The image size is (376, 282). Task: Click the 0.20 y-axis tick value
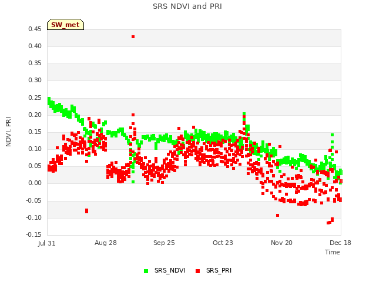tap(35, 115)
